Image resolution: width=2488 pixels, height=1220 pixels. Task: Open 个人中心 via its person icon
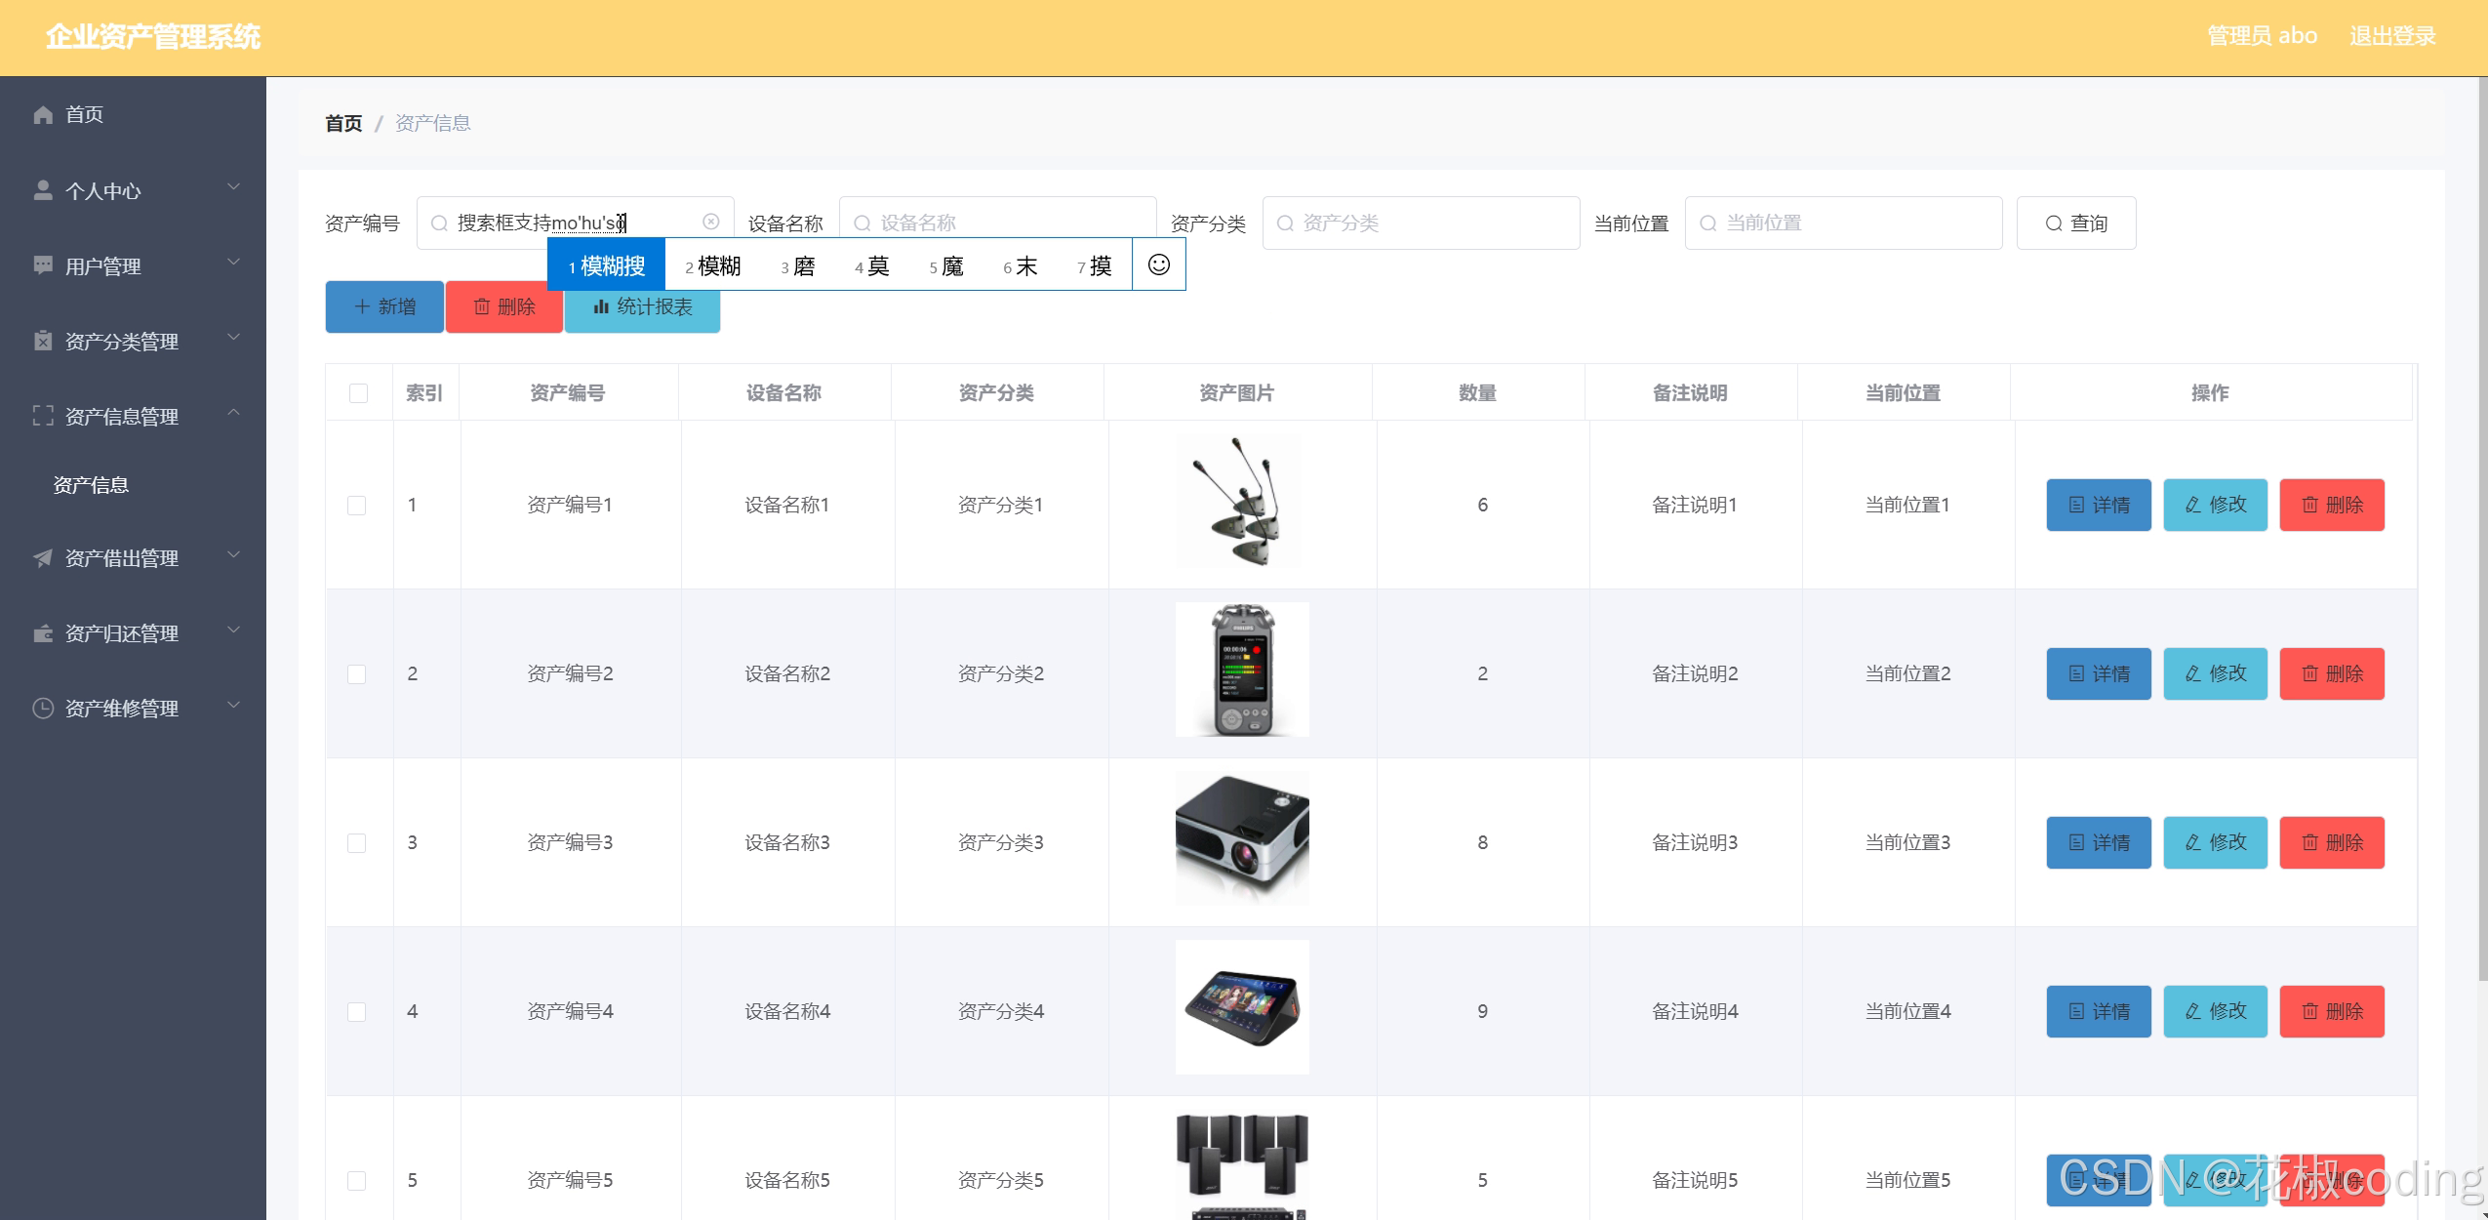click(x=43, y=189)
